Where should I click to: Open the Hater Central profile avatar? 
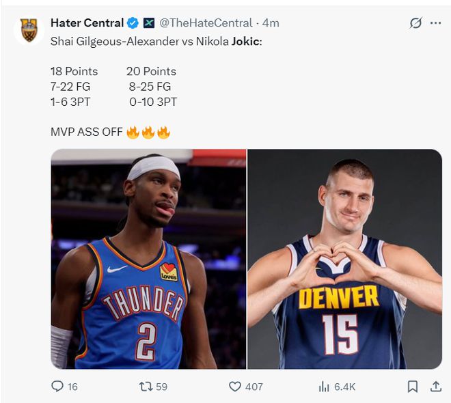(29, 30)
